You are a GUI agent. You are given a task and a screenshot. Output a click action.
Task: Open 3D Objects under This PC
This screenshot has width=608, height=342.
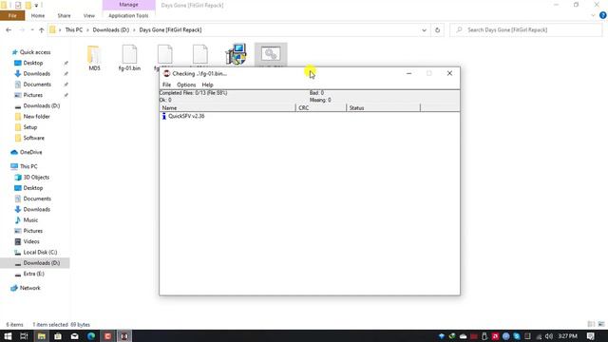36,178
